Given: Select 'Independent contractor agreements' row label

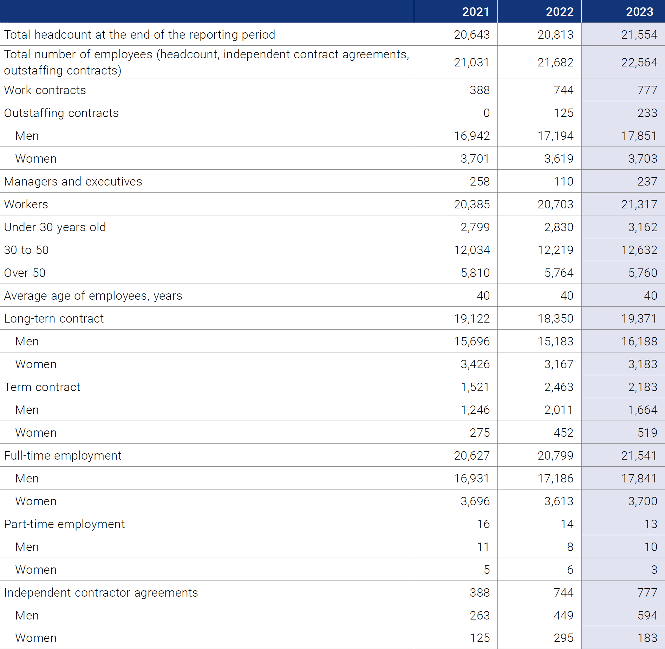Looking at the screenshot, I should tap(101, 592).
